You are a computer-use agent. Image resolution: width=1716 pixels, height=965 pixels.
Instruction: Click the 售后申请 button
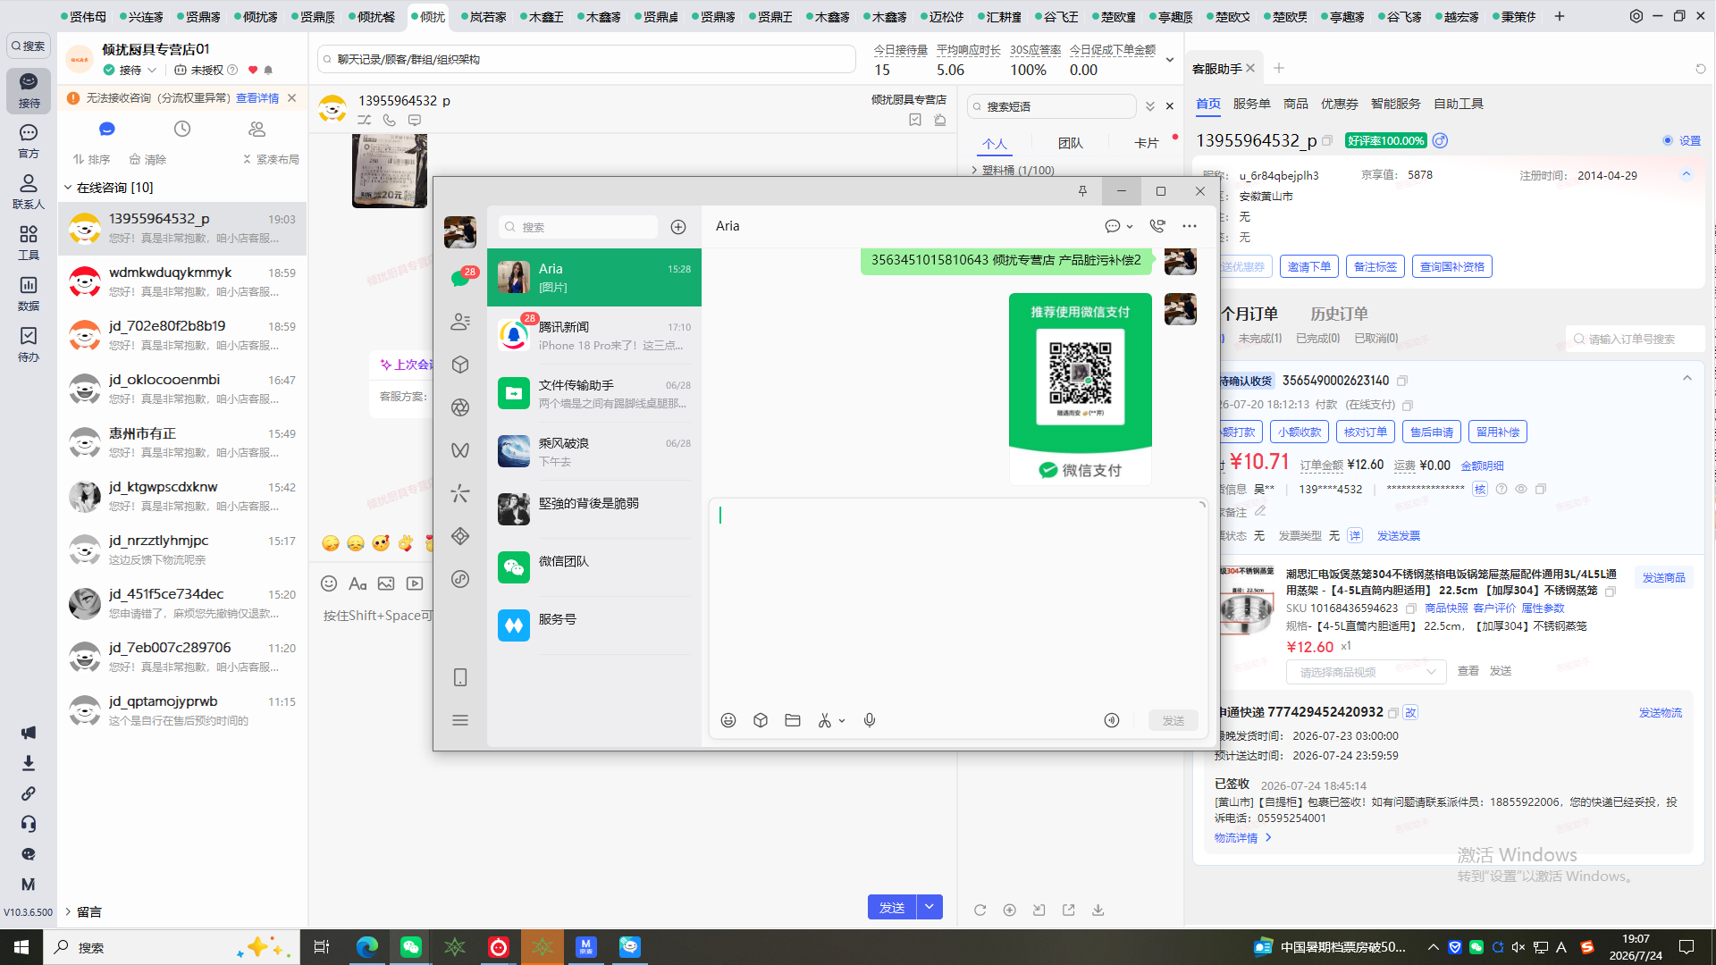tap(1432, 432)
